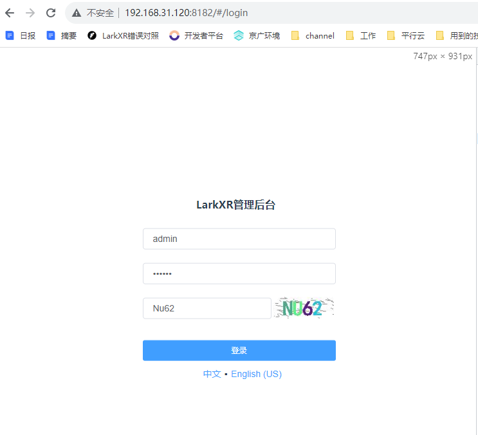Click the 摘要 bookmark document icon
This screenshot has height=435, width=478.
[51, 35]
